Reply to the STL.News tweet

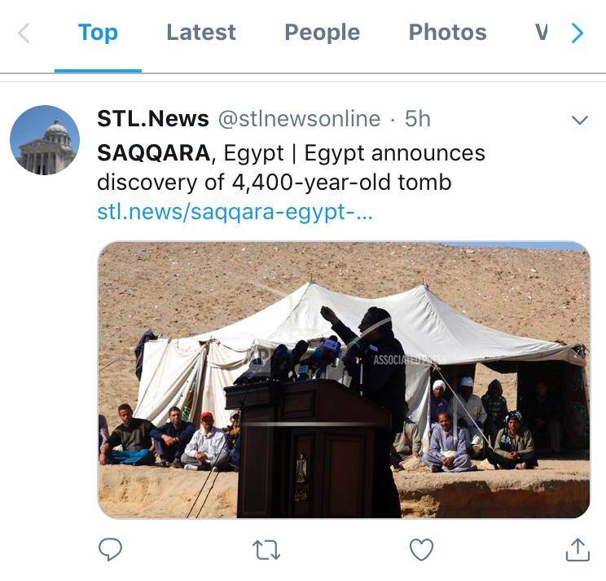110,549
